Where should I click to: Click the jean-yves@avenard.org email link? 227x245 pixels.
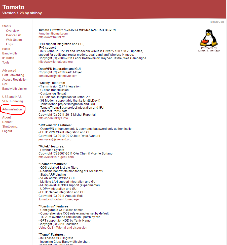coord(55,139)
